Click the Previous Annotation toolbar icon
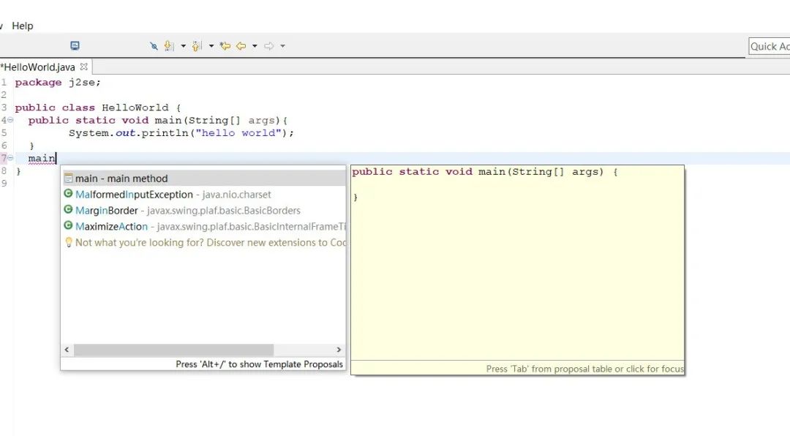The width and height of the screenshot is (790, 436). (196, 45)
